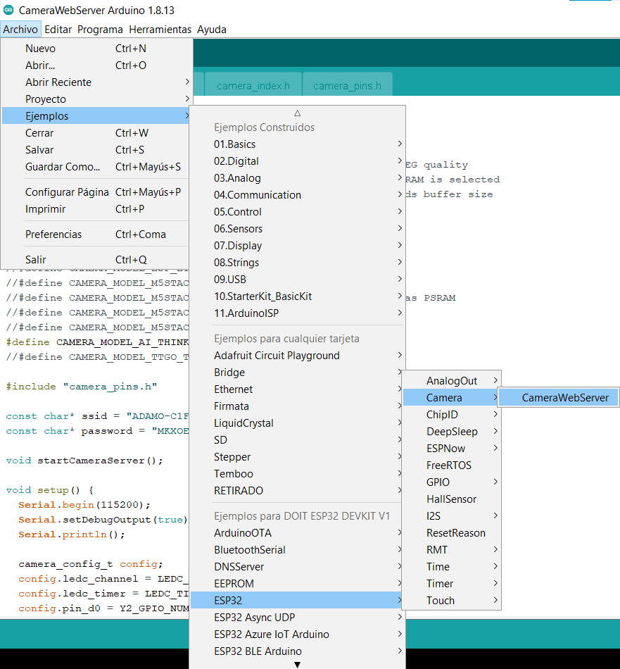Click Salir to quit Arduino
The image size is (620, 669).
point(35,260)
